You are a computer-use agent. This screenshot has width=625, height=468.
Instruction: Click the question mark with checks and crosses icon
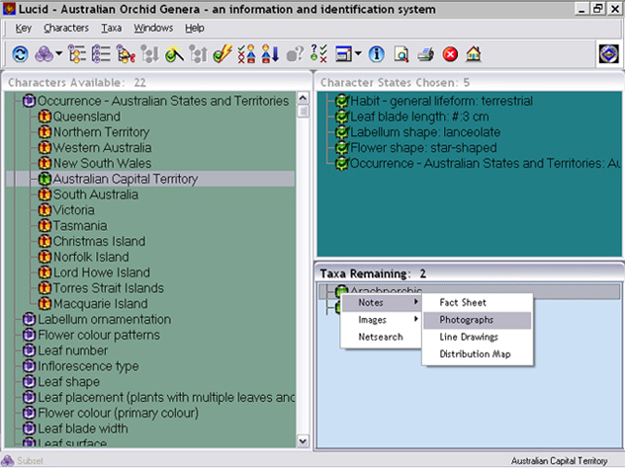point(318,54)
